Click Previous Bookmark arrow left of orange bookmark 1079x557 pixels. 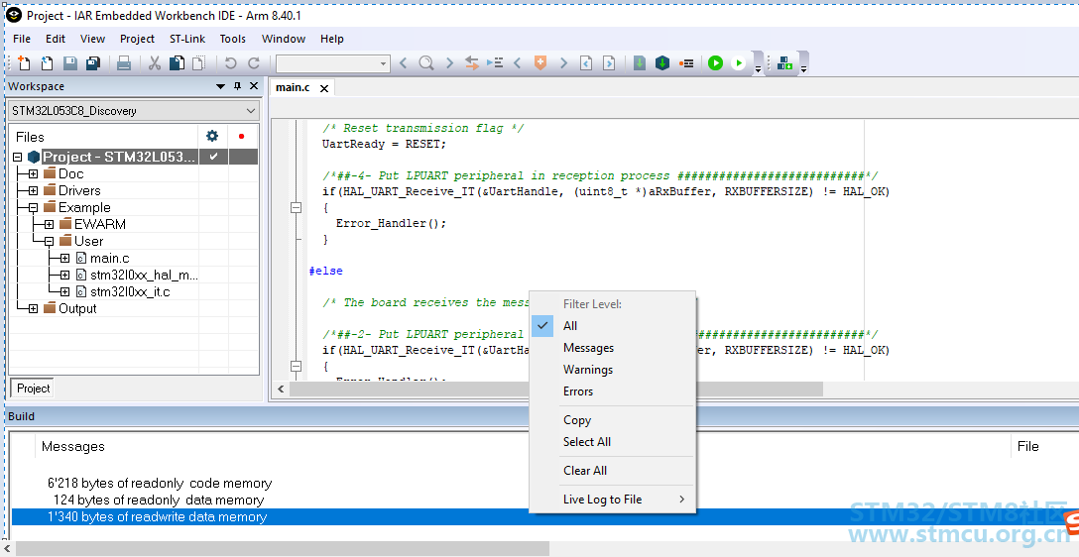[518, 63]
